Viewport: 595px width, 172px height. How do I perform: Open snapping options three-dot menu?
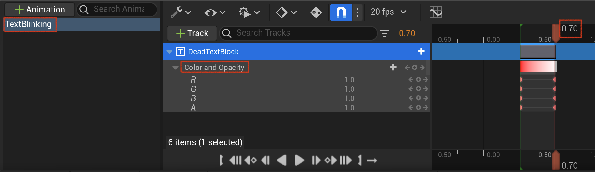click(x=357, y=12)
